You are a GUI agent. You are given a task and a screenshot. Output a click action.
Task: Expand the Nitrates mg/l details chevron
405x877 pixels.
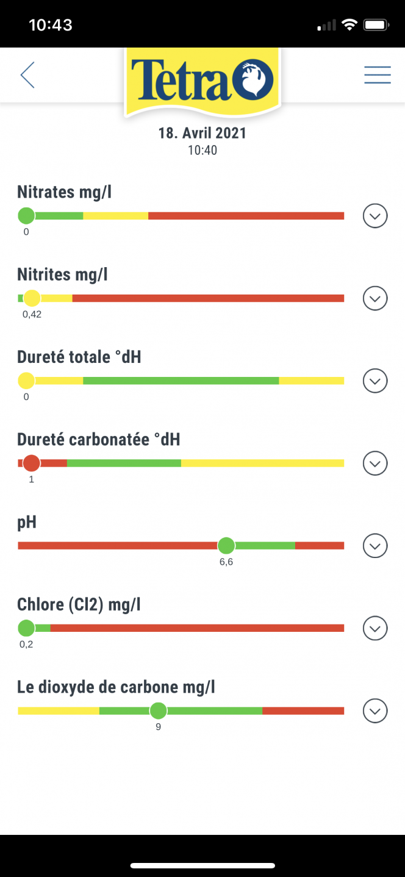375,216
